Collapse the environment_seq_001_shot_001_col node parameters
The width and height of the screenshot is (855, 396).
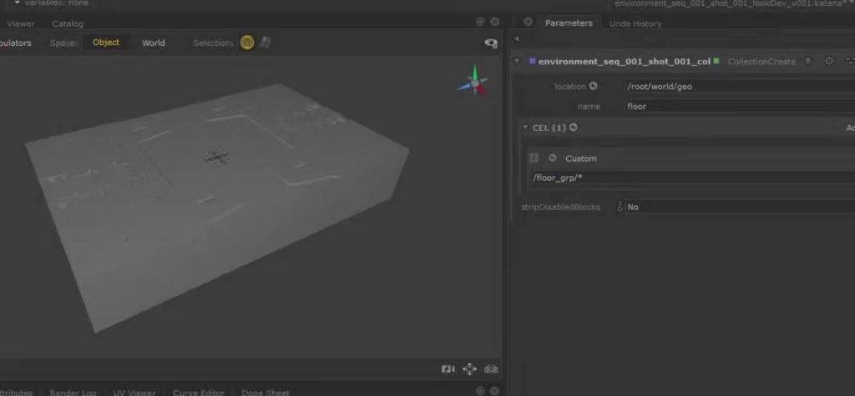point(519,61)
